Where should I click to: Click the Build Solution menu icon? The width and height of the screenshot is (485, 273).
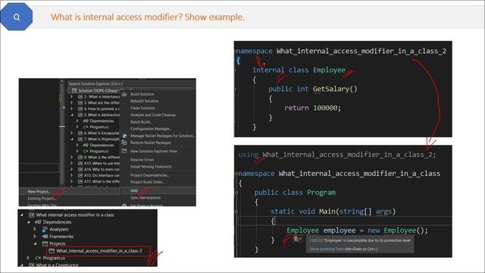[124, 94]
